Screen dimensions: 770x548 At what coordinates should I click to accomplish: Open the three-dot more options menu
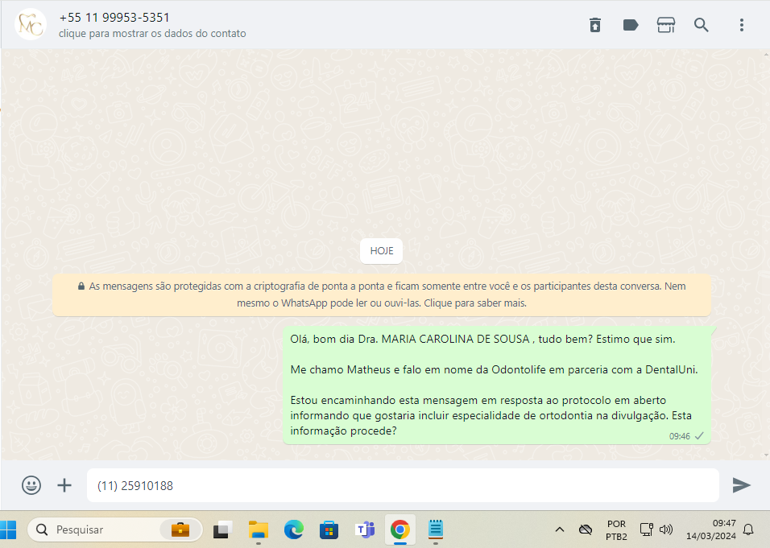click(x=742, y=24)
